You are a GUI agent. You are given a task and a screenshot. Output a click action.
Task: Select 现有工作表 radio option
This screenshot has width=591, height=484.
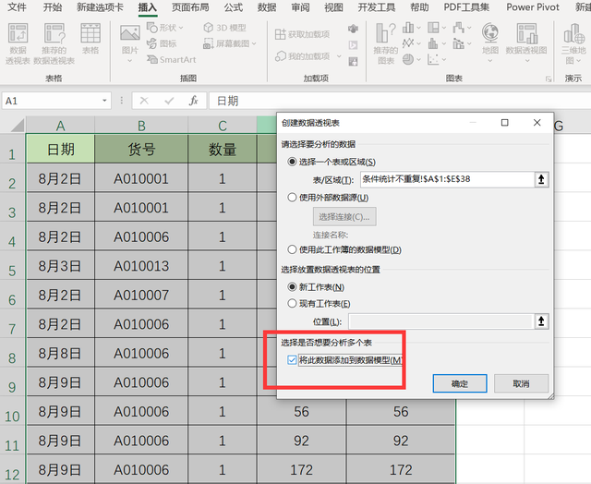pyautogui.click(x=292, y=304)
